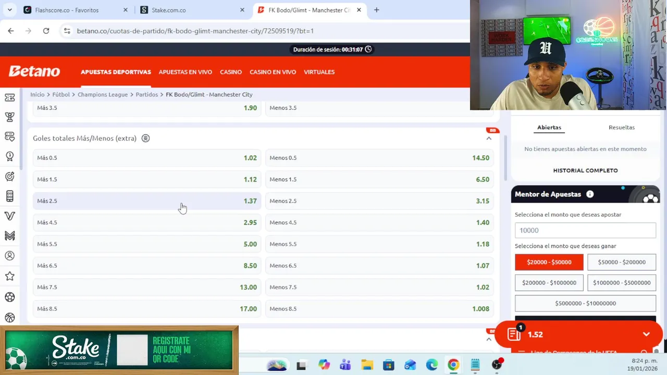Open the user profile icon in sidebar
Viewport: 667px width, 375px height.
[9, 256]
